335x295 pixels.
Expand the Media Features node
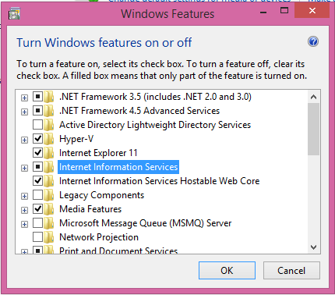click(x=24, y=210)
